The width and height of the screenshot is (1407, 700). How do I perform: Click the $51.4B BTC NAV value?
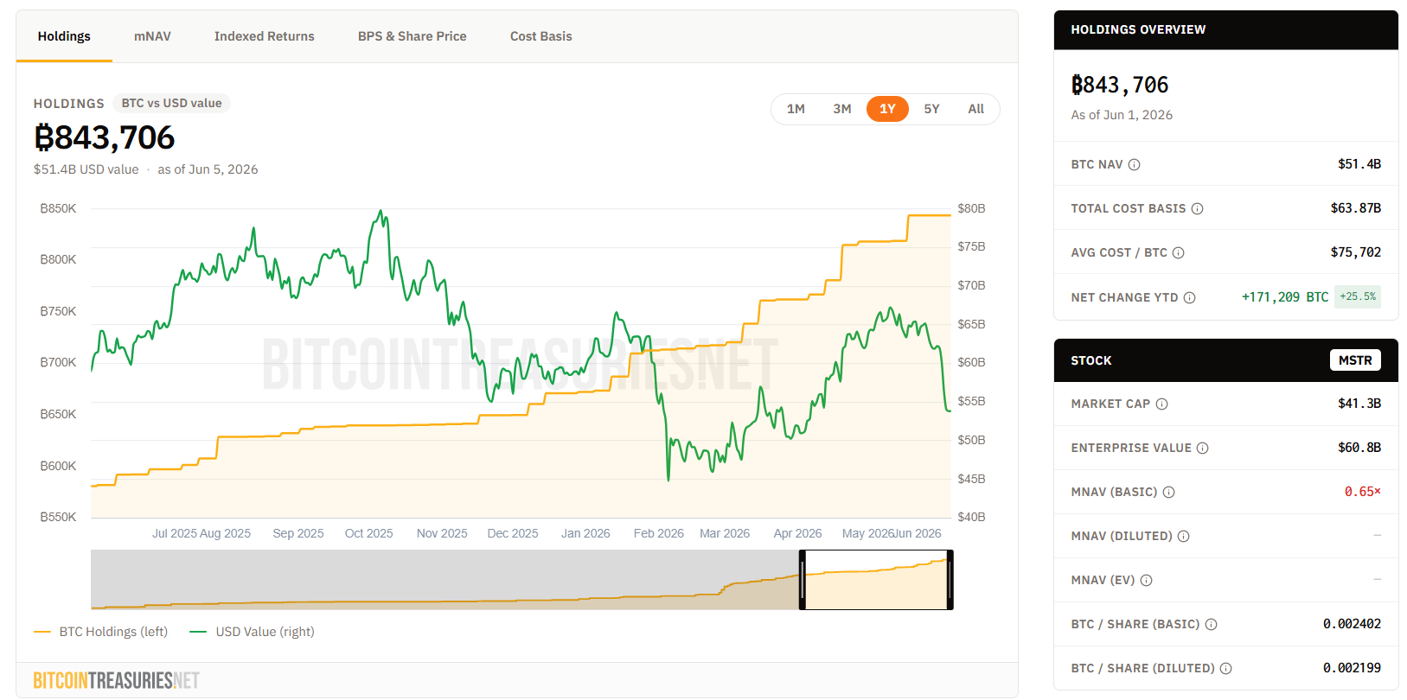[x=1359, y=164]
